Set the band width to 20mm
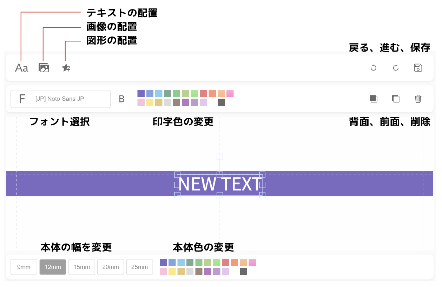Screen dimensions: 442x287 pos(111,267)
